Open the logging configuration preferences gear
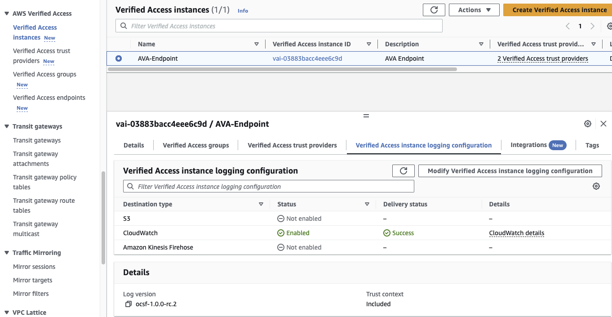612x317 pixels. click(596, 186)
